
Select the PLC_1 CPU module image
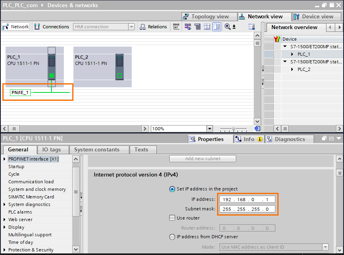click(x=51, y=67)
